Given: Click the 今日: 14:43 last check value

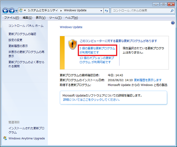Looking at the screenshot, I should 115,75.
